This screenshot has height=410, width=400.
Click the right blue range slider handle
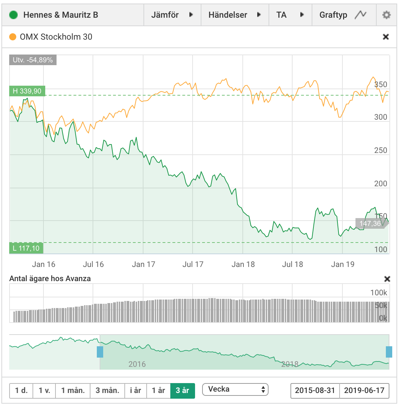[389, 352]
